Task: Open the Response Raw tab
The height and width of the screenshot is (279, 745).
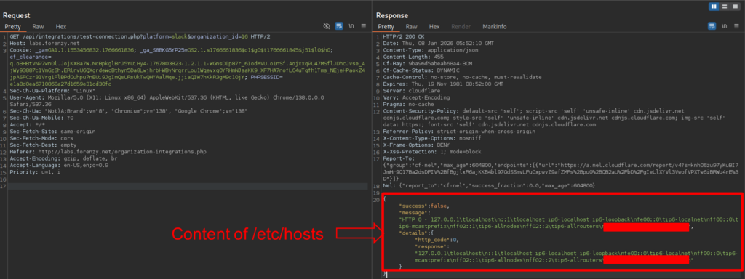Action: click(x=412, y=27)
